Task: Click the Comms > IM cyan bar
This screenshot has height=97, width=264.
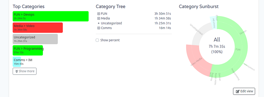Action: tap(17, 62)
